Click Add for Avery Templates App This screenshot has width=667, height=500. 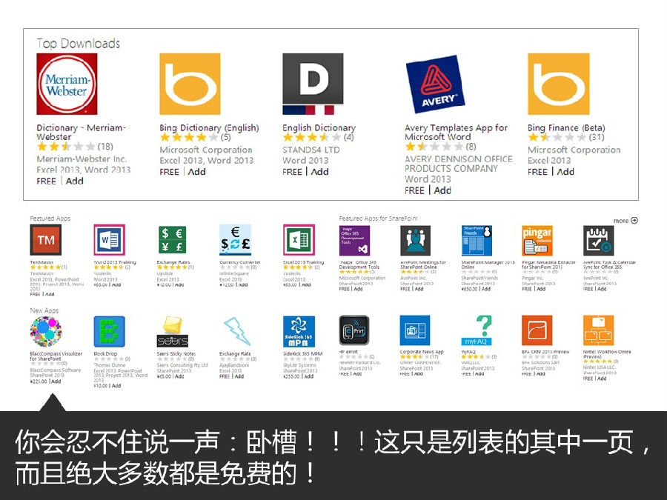point(442,190)
